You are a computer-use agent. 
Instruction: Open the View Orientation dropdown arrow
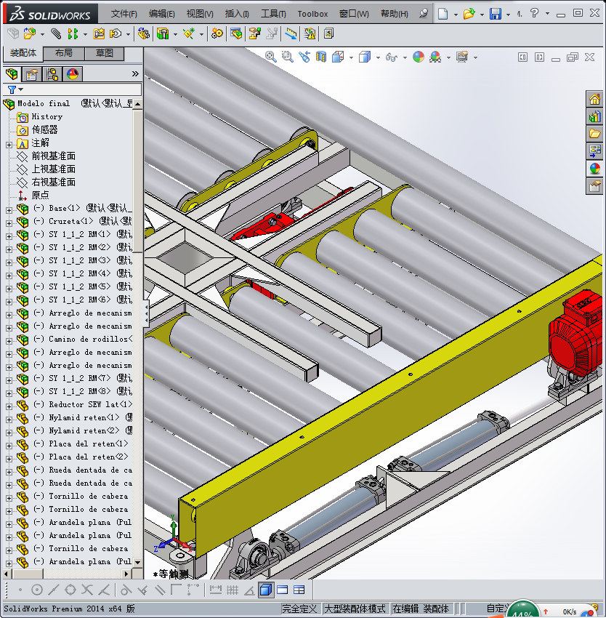(x=352, y=57)
